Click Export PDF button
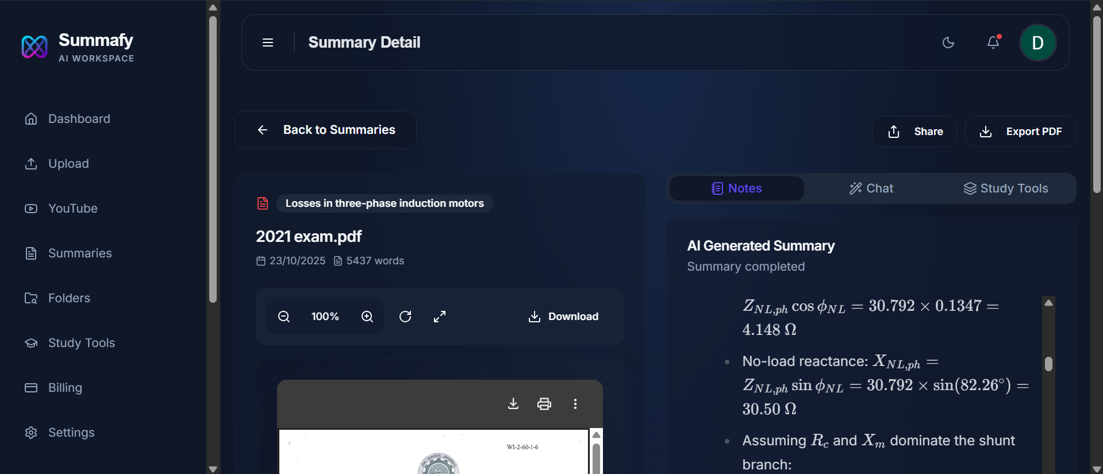The height and width of the screenshot is (474, 1103). pos(1020,132)
